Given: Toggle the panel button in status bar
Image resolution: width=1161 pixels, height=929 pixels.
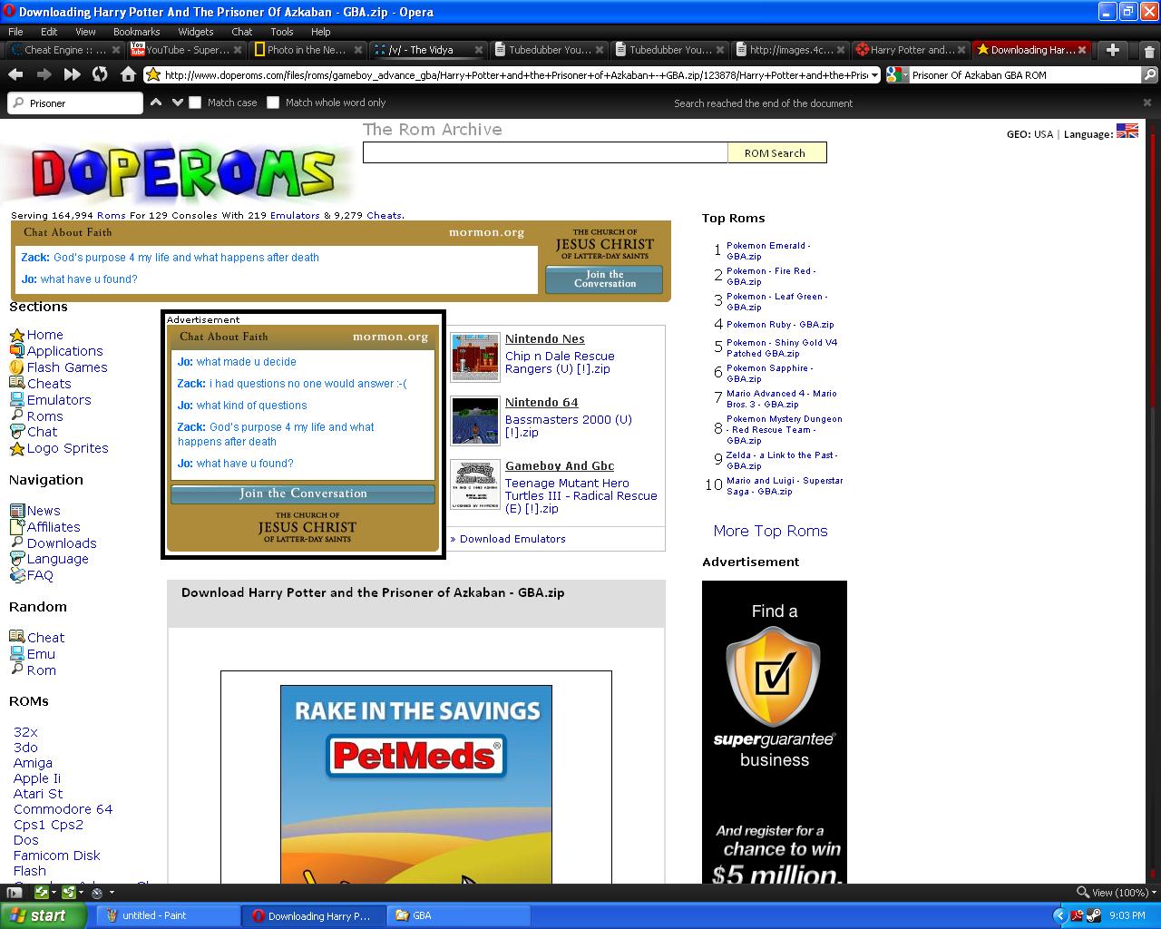Looking at the screenshot, I should pyautogui.click(x=14, y=893).
